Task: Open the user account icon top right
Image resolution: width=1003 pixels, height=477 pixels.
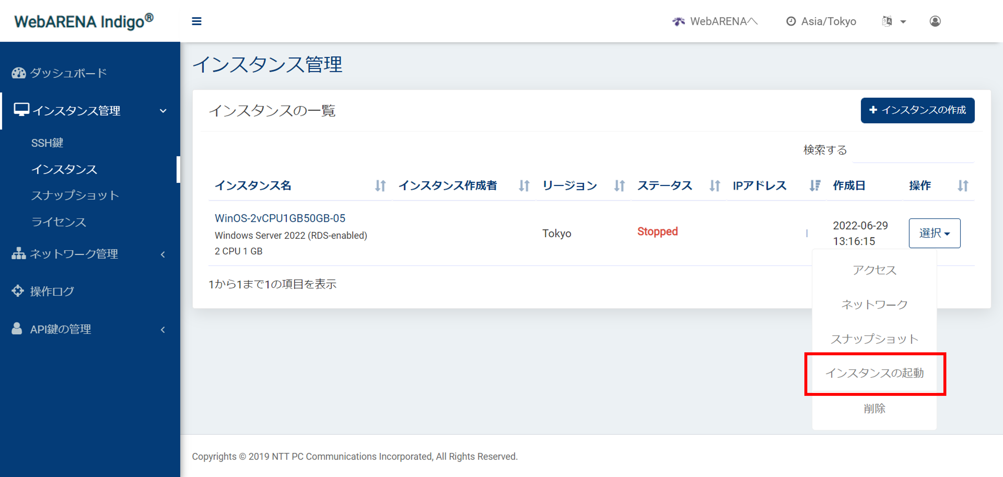Action: click(x=936, y=21)
